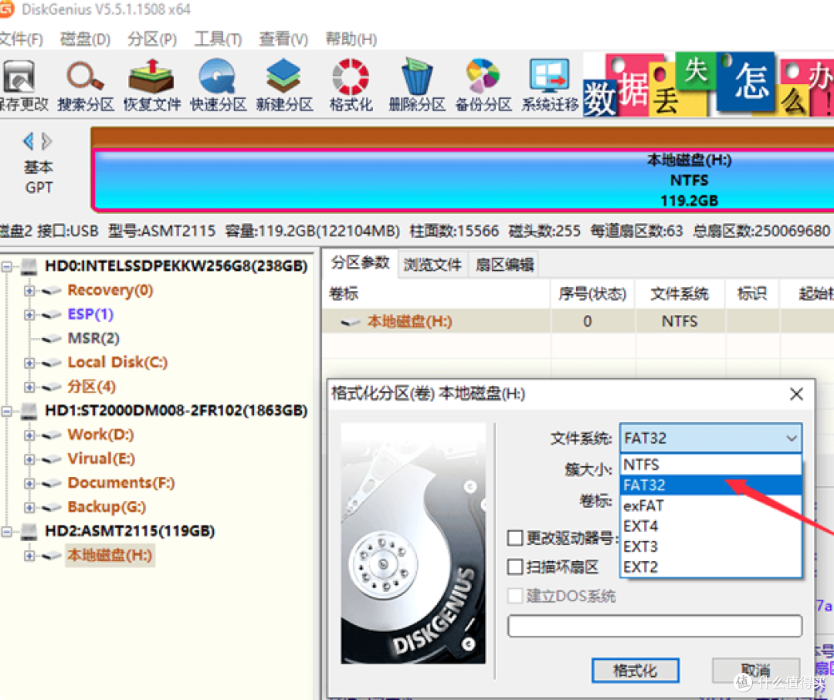834x700 pixels.
Task: Collapse the HD2 disk tree node
Action: pyautogui.click(x=6, y=532)
